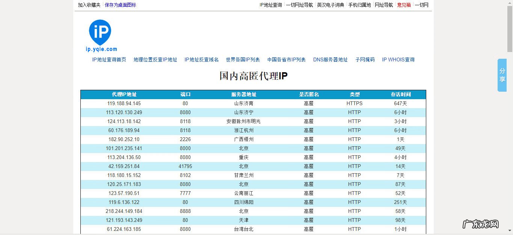Image resolution: width=513 pixels, height=235 pixels.
Task: Open the DNS服务器地址 page
Action: pyautogui.click(x=330, y=59)
